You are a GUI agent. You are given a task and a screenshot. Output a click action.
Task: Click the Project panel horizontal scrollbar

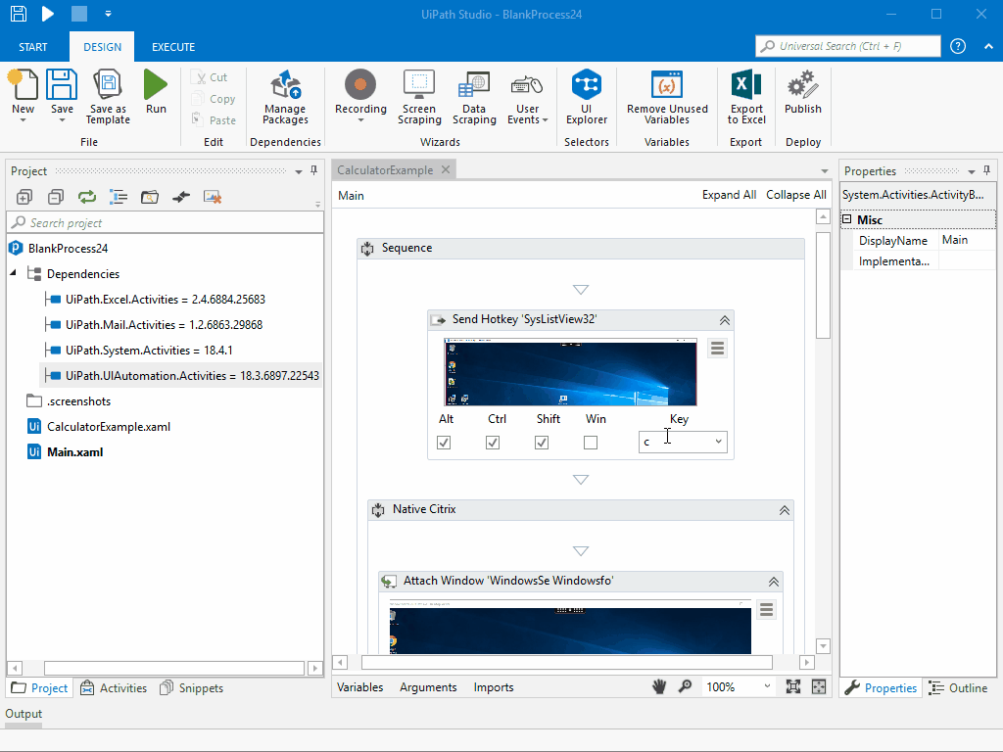pyautogui.click(x=174, y=668)
